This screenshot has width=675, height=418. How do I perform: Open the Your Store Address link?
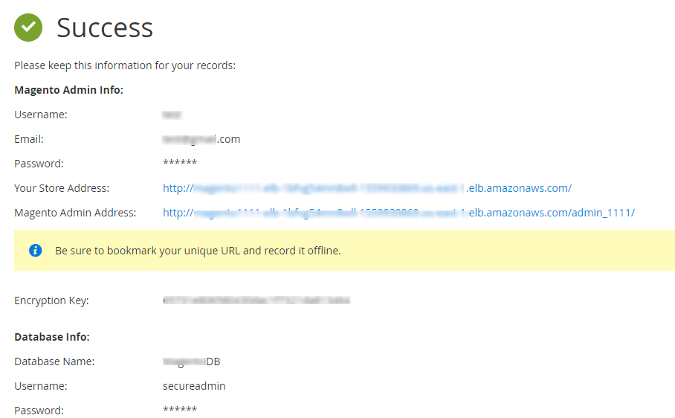coord(366,188)
